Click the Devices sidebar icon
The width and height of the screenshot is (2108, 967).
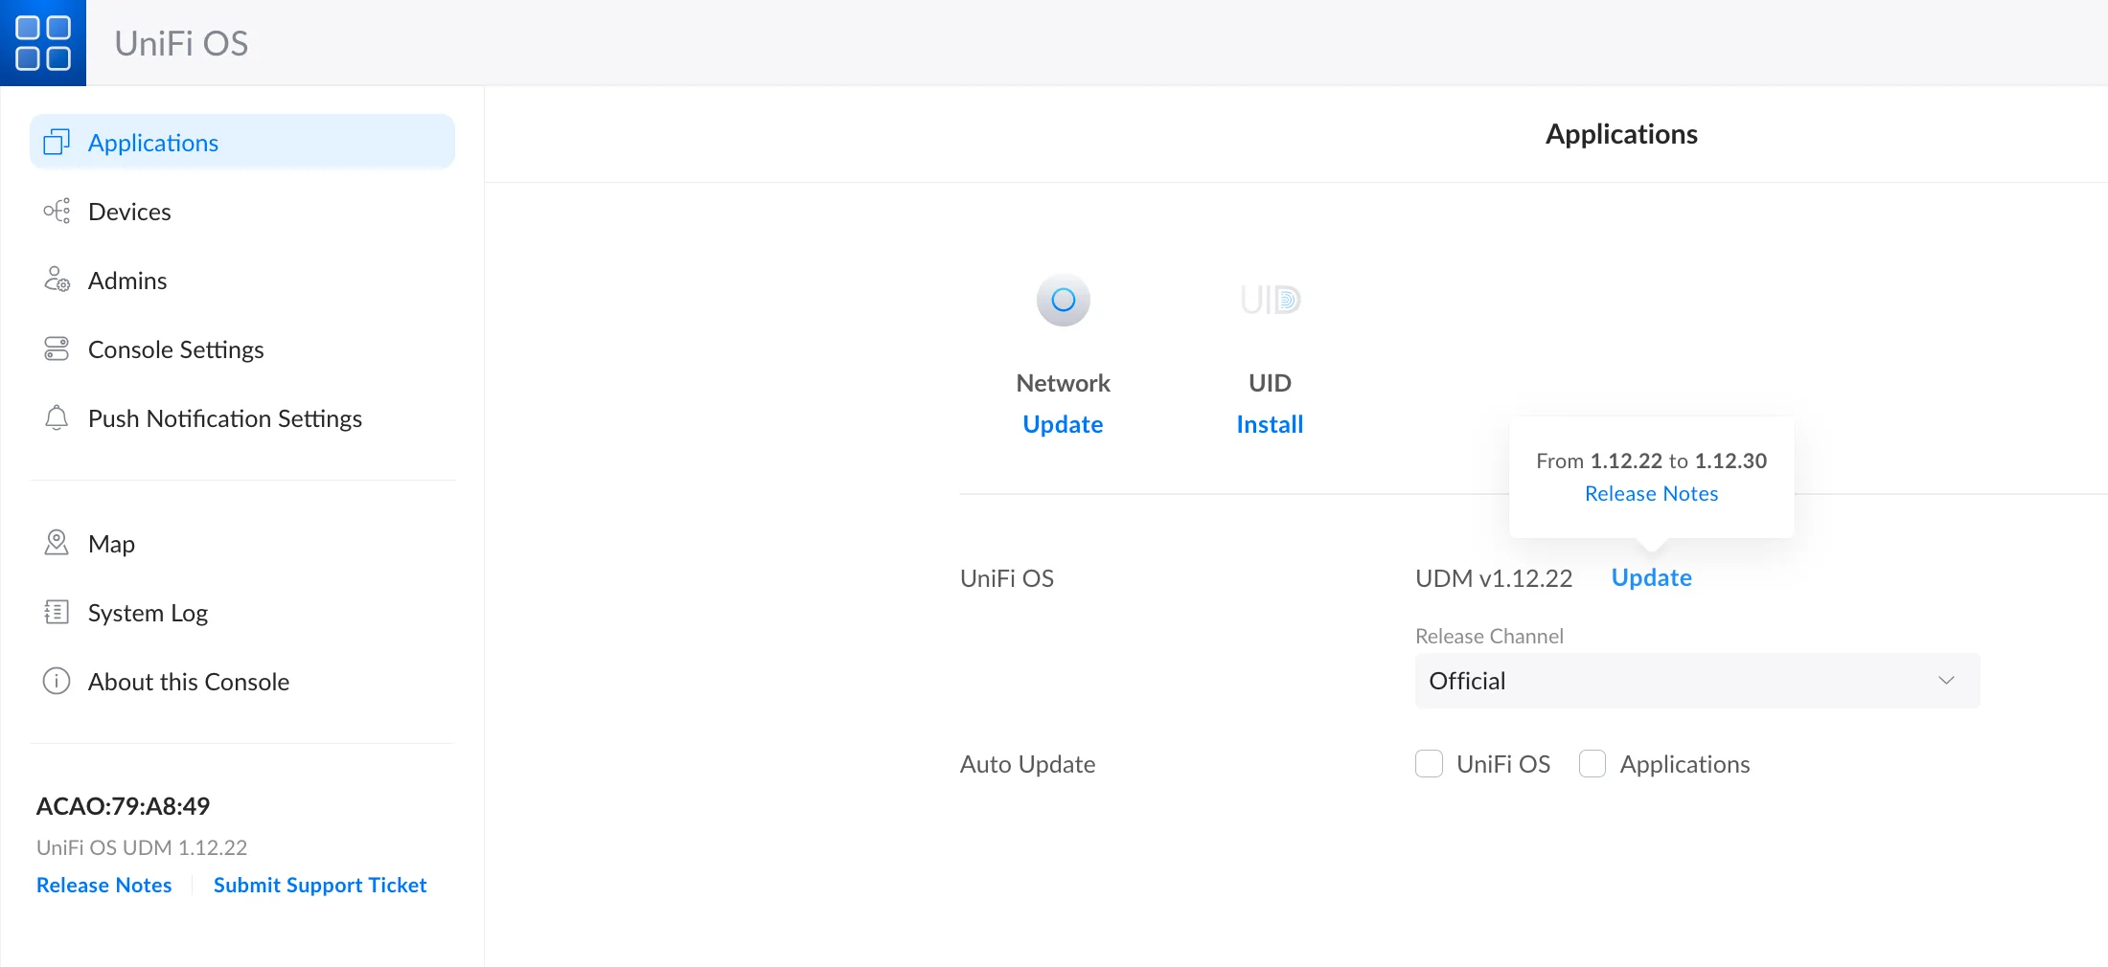pos(57,212)
